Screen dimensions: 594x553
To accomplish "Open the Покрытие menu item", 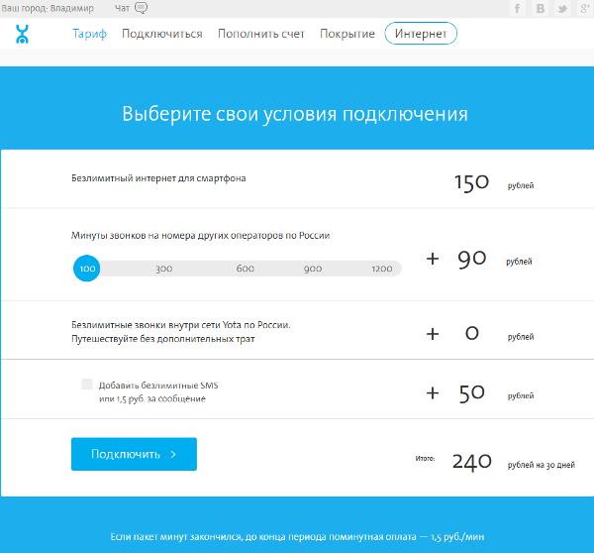I will tap(347, 34).
